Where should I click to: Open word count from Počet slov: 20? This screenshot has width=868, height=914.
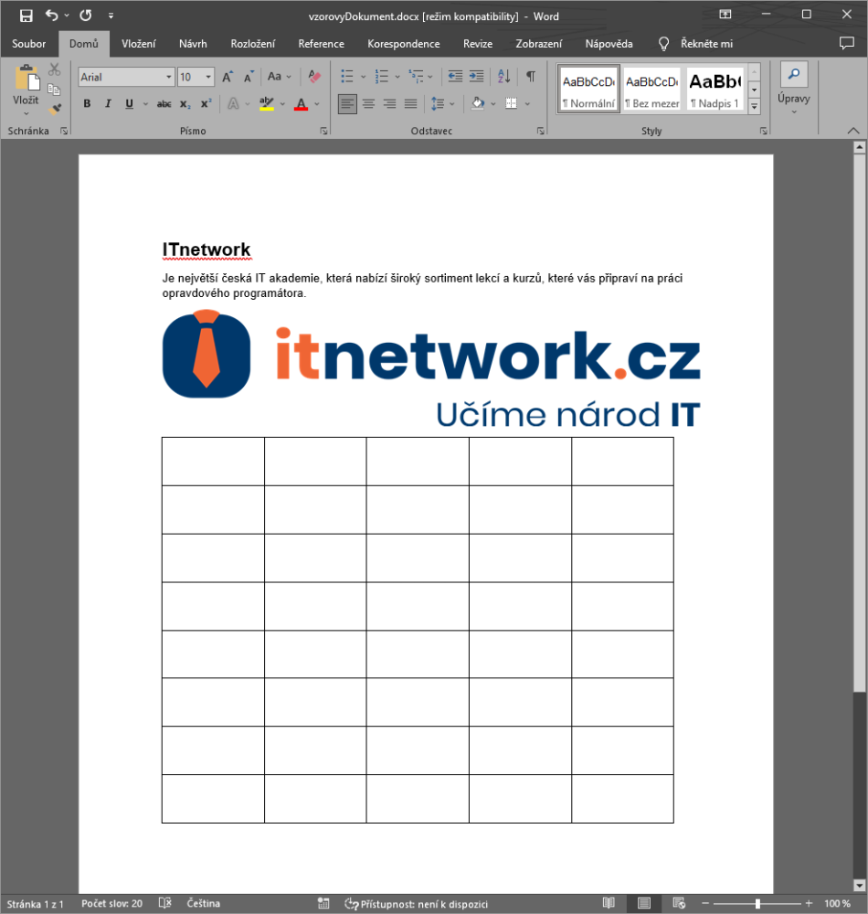111,903
